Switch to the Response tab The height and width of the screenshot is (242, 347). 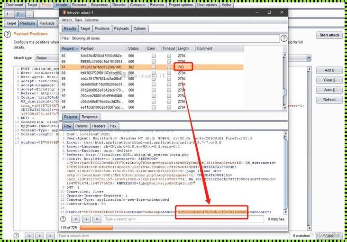click(x=90, y=117)
